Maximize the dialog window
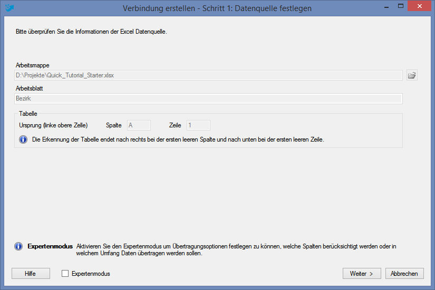 [401, 6]
